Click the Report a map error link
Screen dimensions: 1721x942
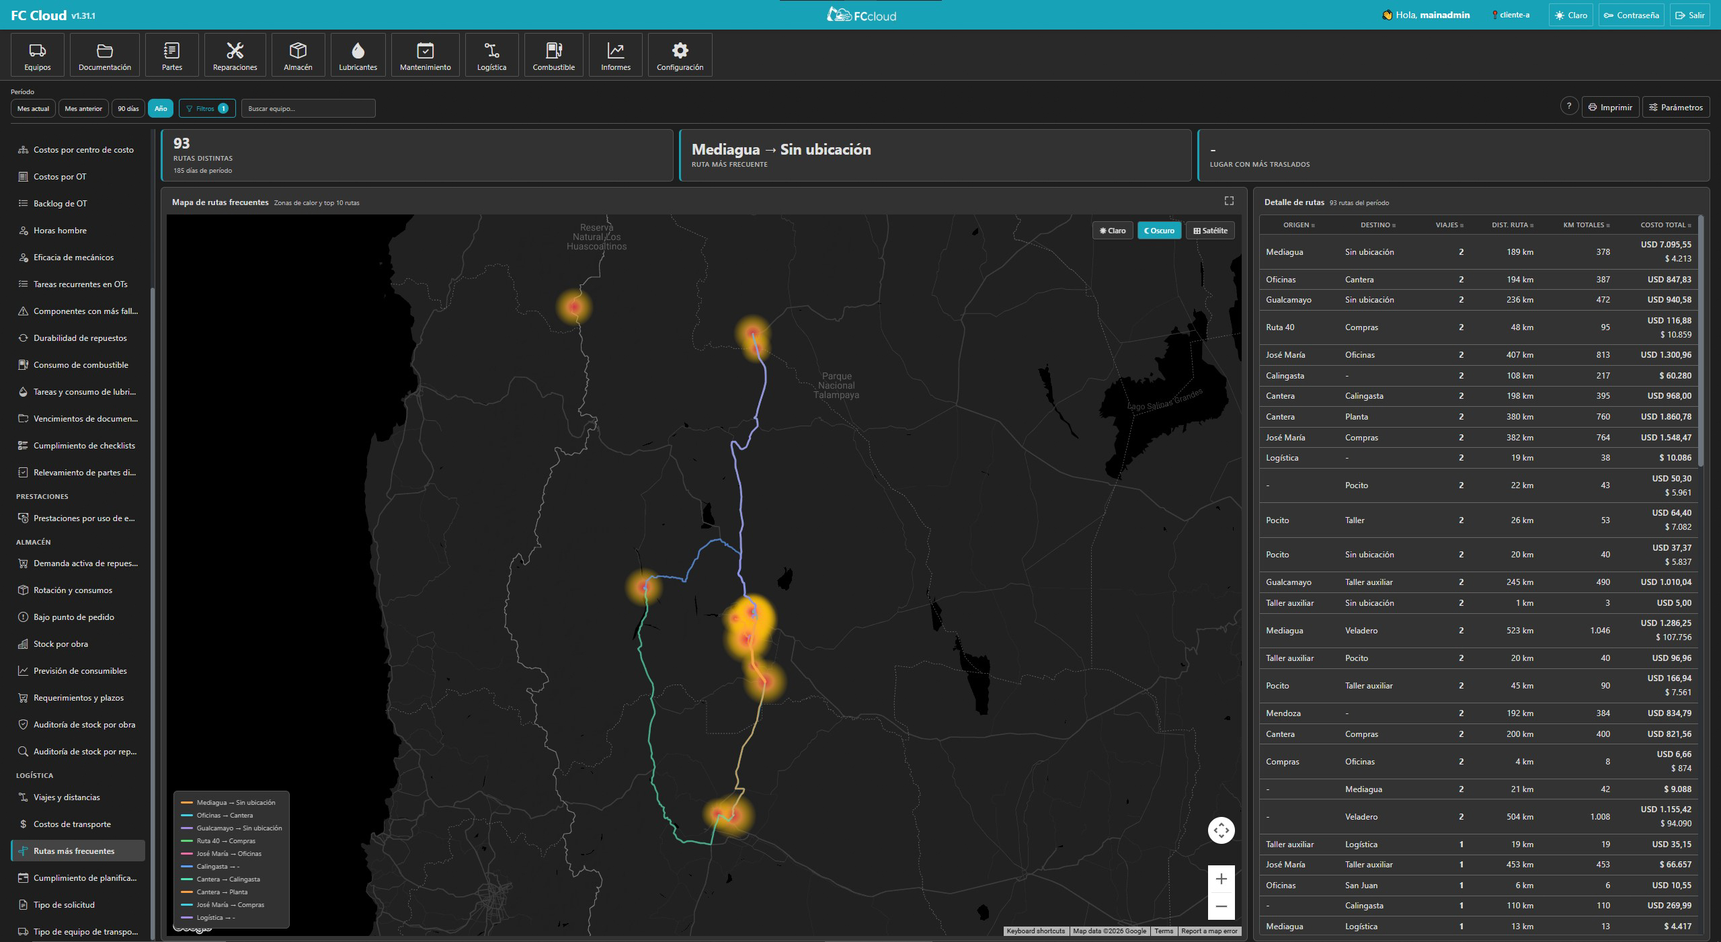[x=1209, y=931]
